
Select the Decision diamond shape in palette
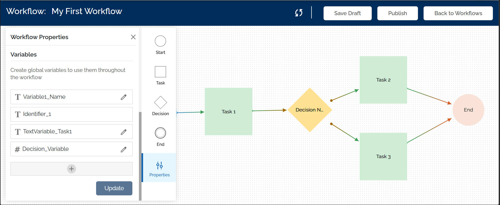pyautogui.click(x=160, y=102)
